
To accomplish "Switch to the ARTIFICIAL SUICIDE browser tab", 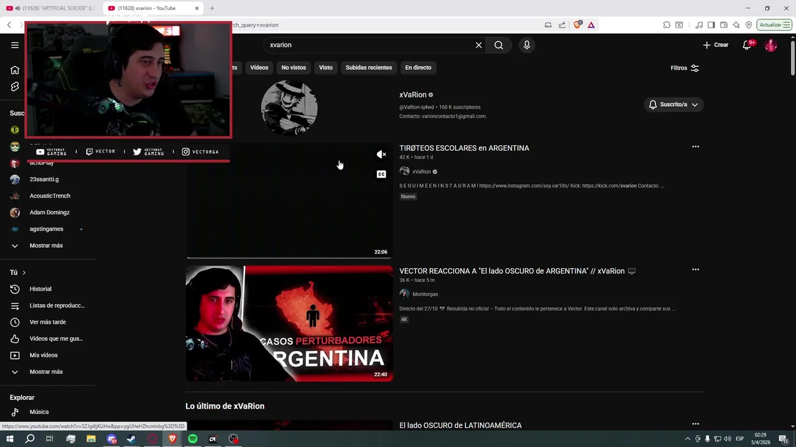I will coord(50,8).
